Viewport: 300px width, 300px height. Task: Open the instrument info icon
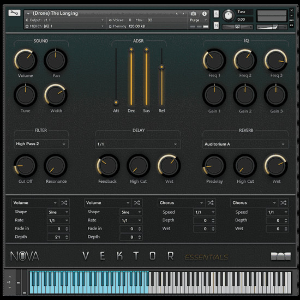(x=205, y=14)
